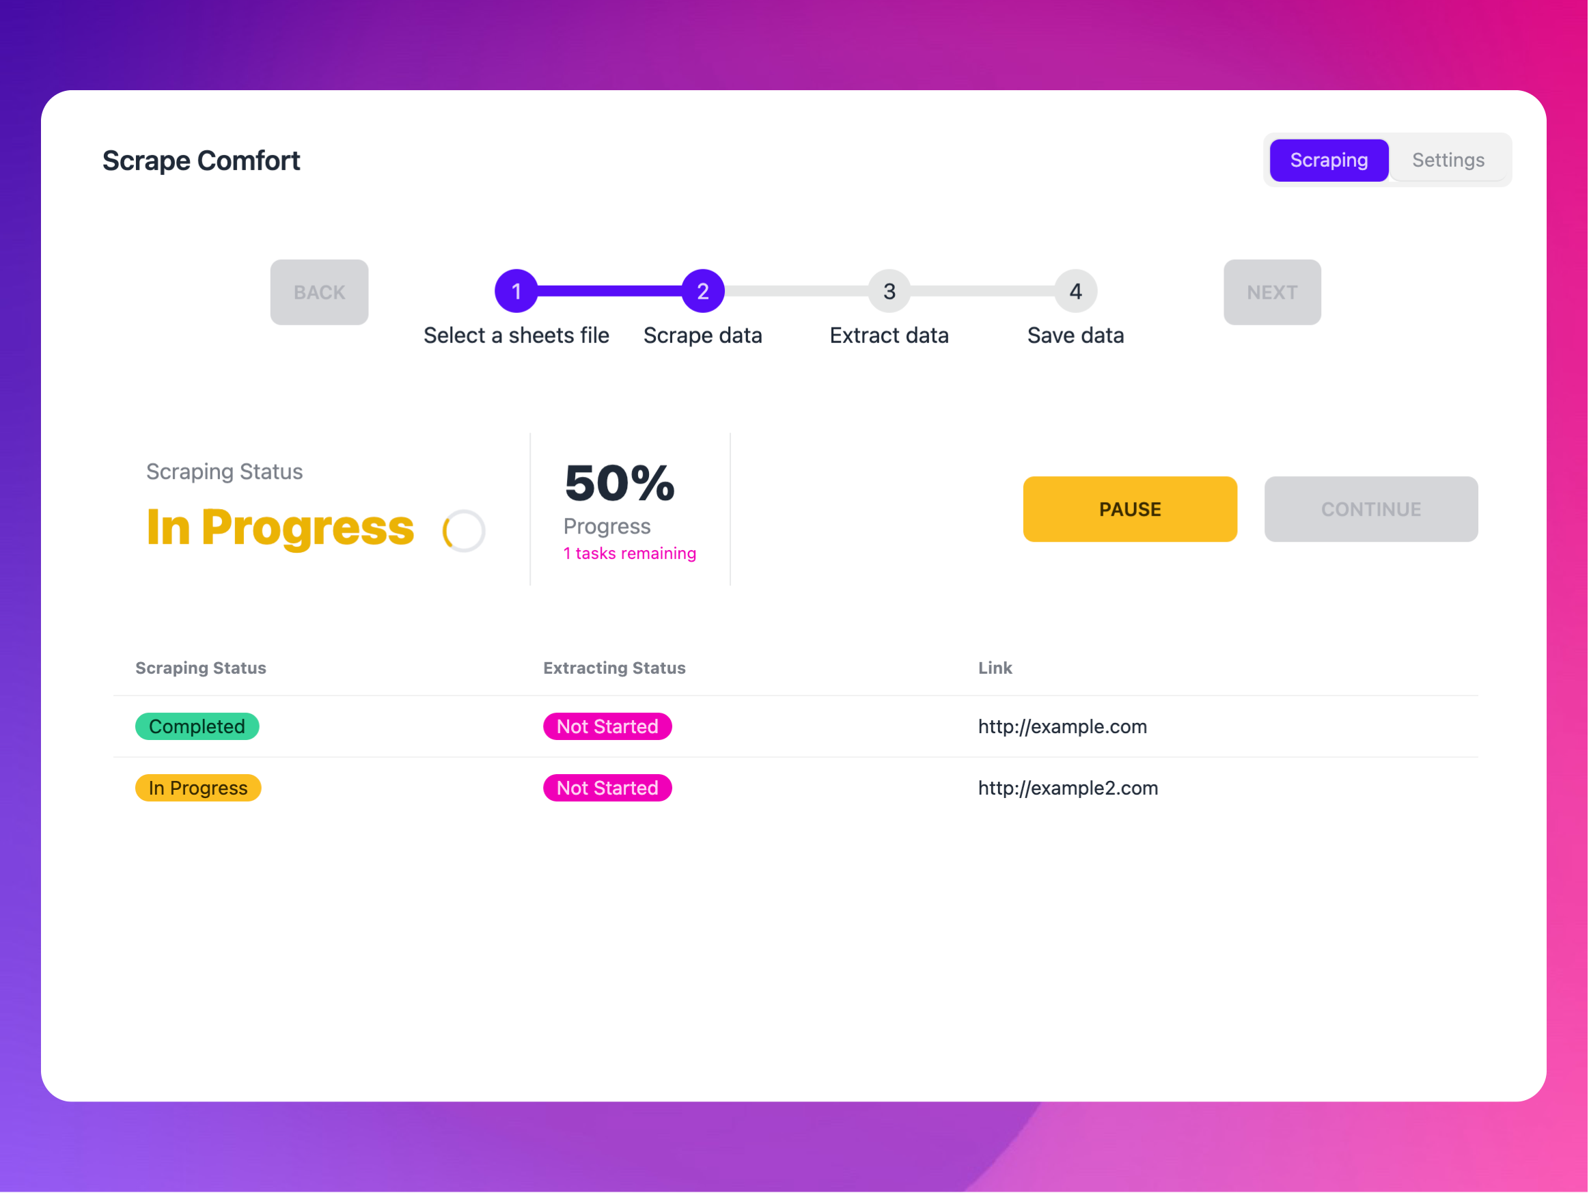
Task: Click the Not Started extracting status for example.com
Action: pos(605,726)
